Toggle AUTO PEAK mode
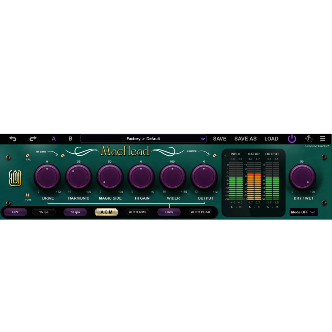 [x=202, y=212]
